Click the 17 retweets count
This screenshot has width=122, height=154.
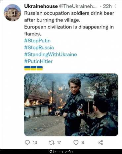(59, 143)
